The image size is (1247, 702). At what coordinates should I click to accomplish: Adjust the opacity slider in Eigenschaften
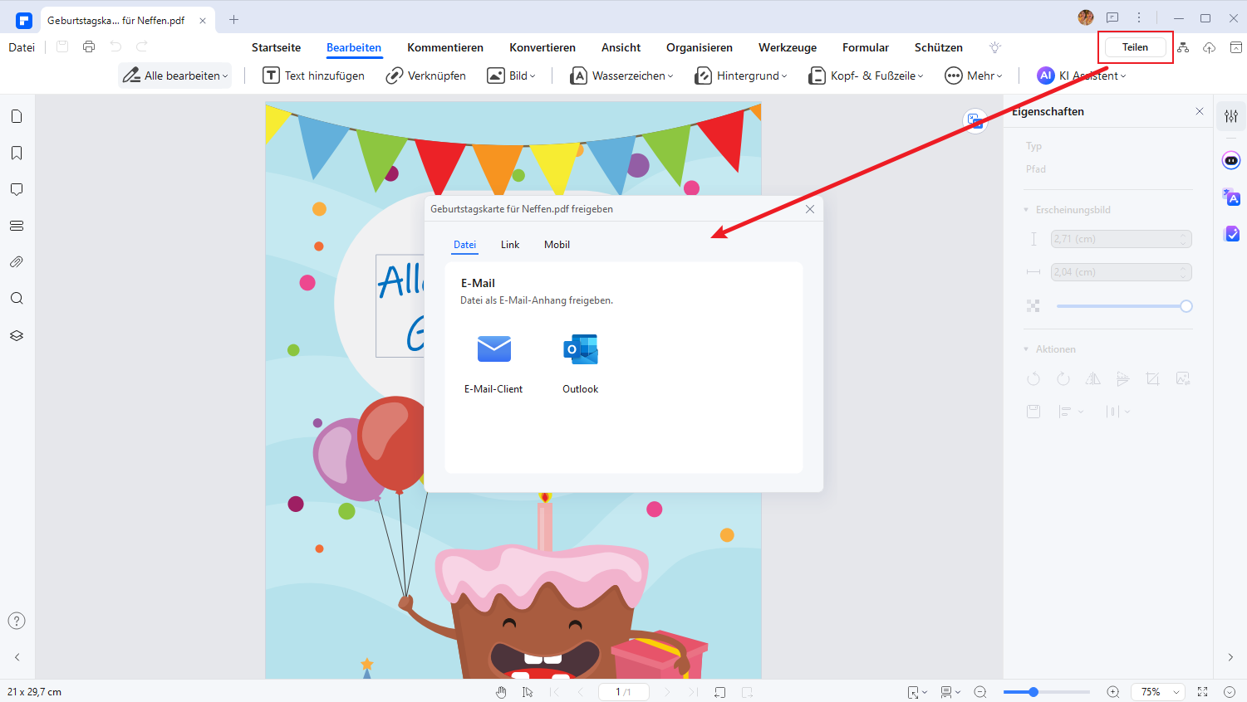tap(1124, 306)
